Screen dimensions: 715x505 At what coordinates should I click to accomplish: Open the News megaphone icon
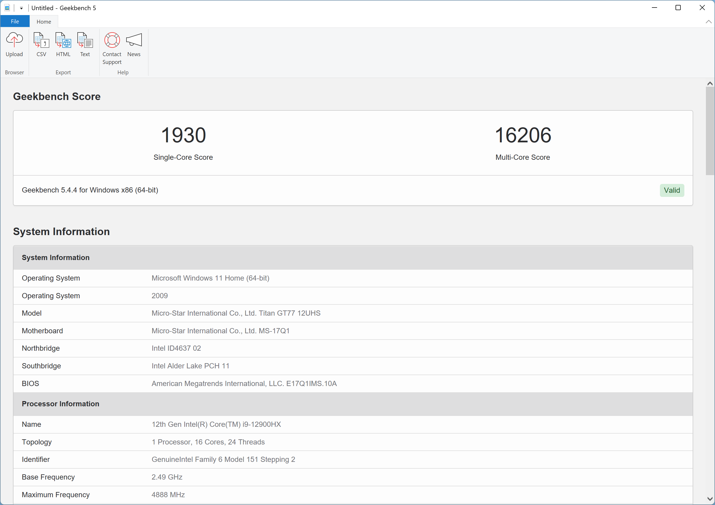point(134,40)
